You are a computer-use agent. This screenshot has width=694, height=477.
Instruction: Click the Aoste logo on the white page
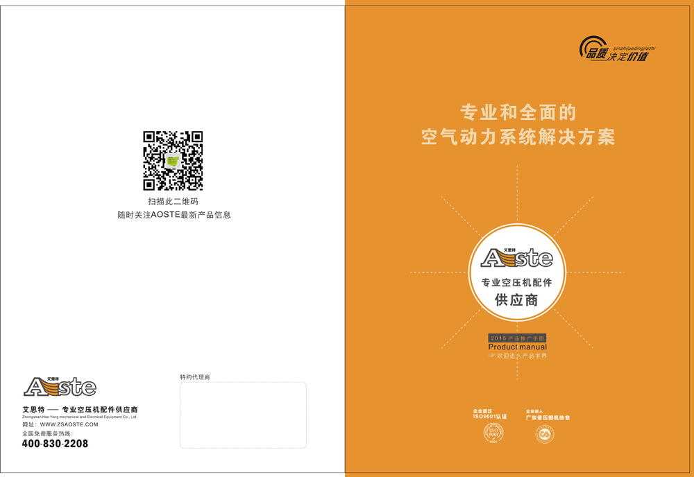(60, 386)
